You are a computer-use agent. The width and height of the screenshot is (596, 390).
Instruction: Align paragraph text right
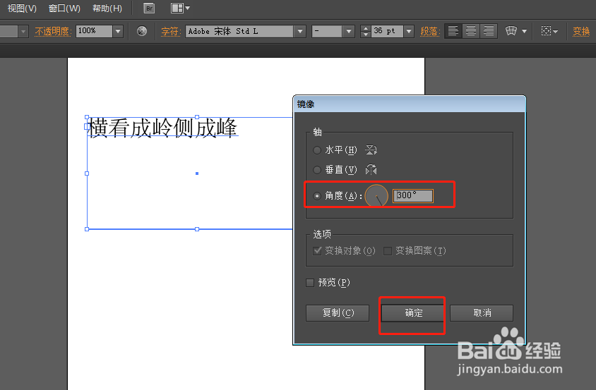[489, 31]
